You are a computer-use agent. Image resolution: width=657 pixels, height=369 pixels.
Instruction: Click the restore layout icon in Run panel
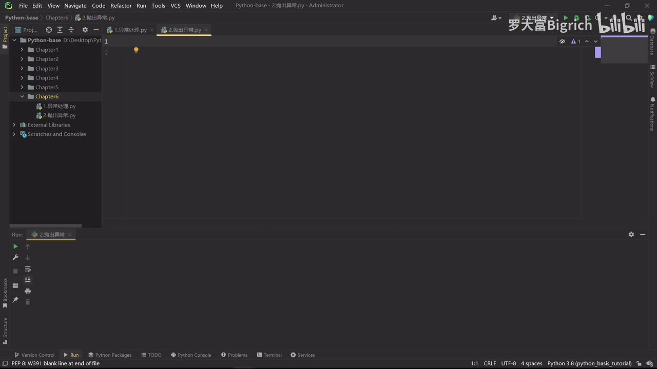(x=15, y=285)
